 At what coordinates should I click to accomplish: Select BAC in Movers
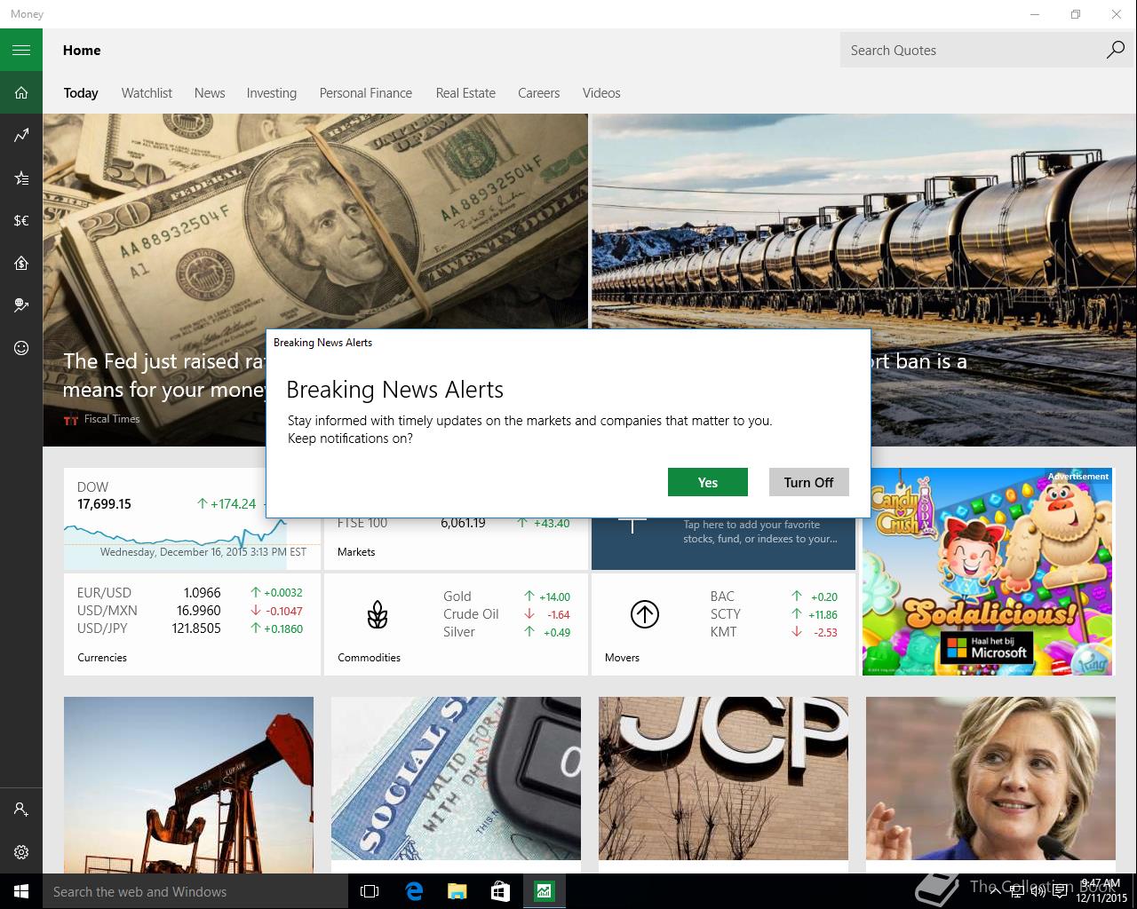pos(774,597)
